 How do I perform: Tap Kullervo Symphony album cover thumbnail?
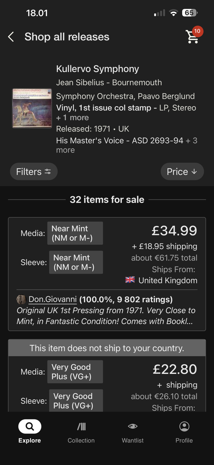point(32,108)
